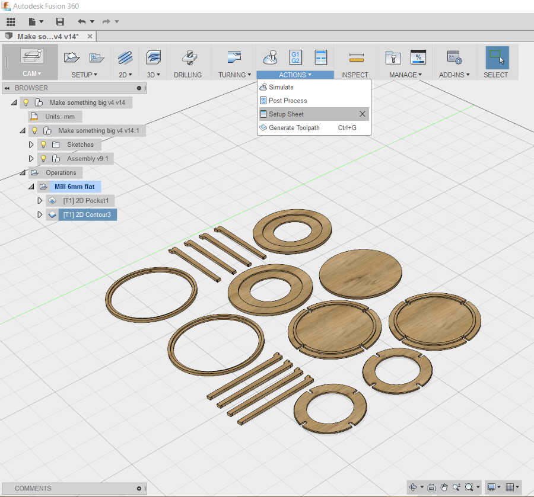Open the 3D dropdown menu
The height and width of the screenshot is (497, 534).
153,75
